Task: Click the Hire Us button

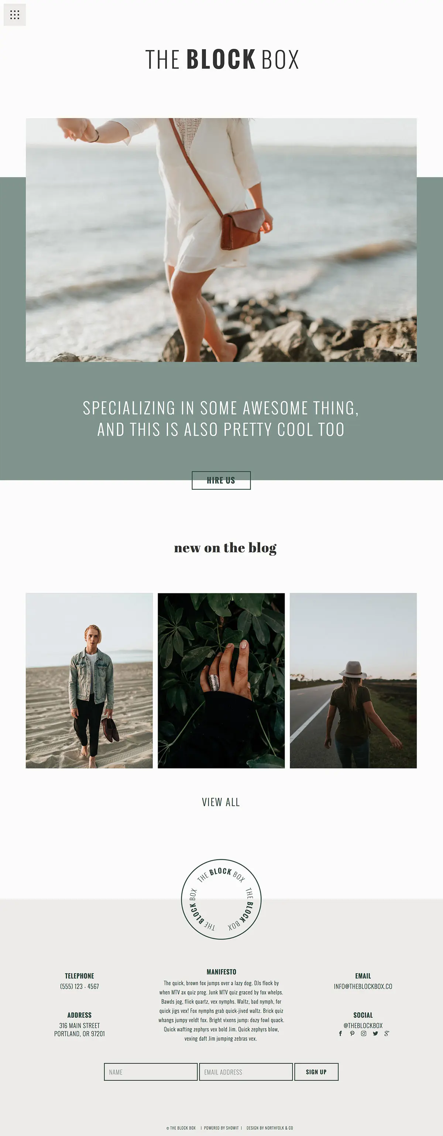Action: click(221, 480)
